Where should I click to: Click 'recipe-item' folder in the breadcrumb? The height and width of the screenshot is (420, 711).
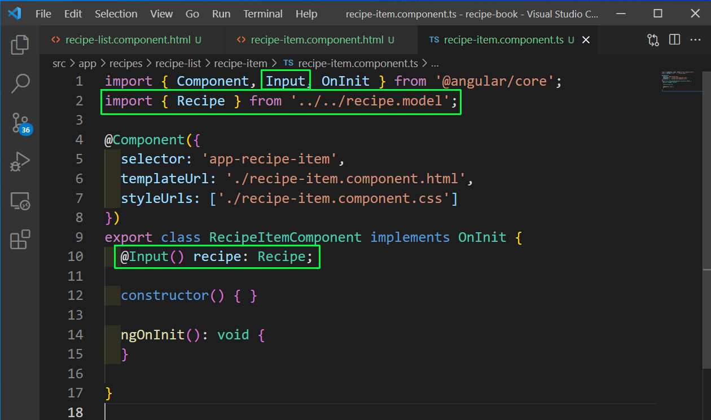240,64
